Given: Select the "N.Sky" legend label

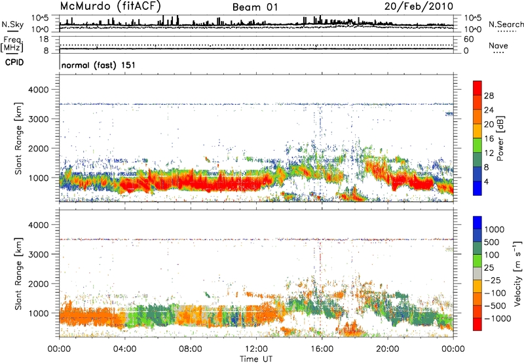Looking at the screenshot, I should pyautogui.click(x=12, y=24).
